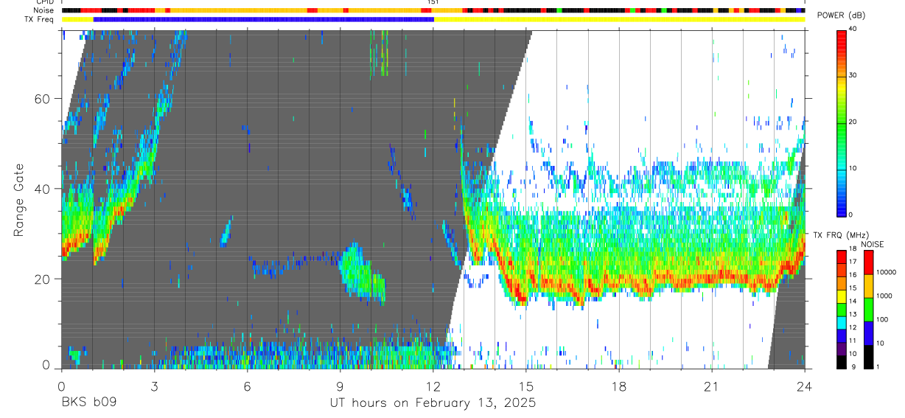Click the "9" tick on the UT hours axis
905x418 pixels.
[x=340, y=385]
